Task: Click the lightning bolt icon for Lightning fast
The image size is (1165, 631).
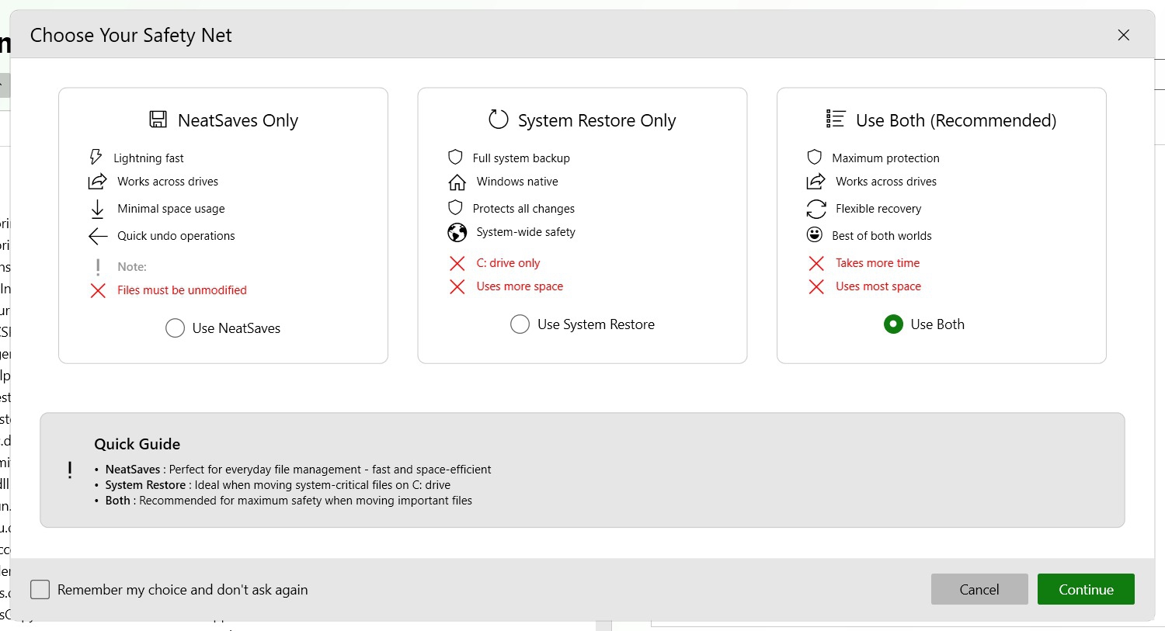Action: 96,158
